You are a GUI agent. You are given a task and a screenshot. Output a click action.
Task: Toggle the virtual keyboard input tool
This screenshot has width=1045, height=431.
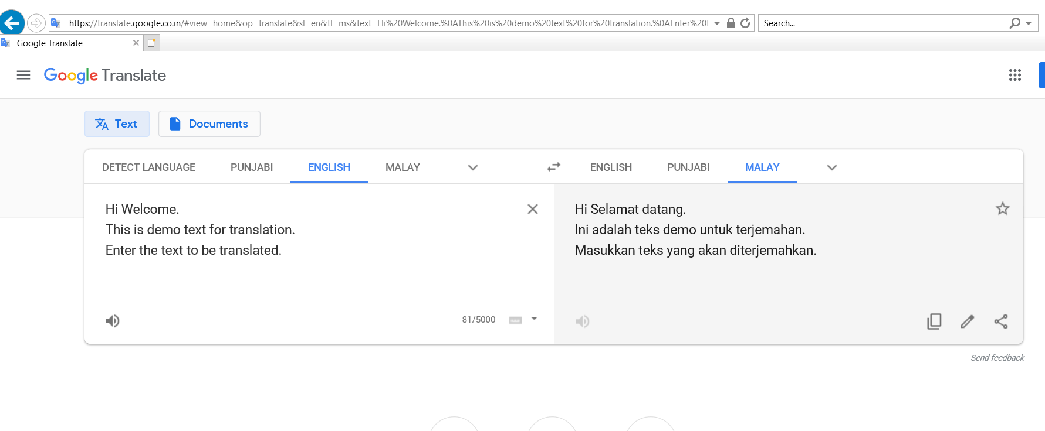515,320
